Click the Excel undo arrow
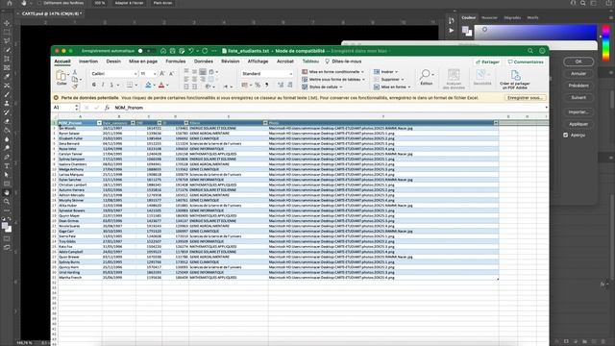 coord(191,51)
